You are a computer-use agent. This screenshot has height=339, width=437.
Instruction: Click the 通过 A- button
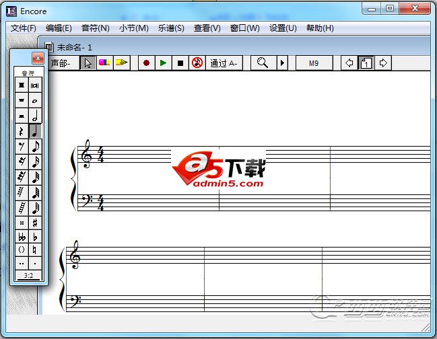tap(224, 63)
